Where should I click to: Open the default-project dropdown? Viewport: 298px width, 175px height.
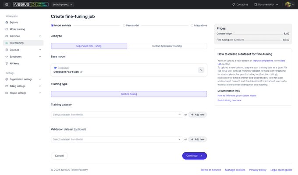tap(63, 4)
